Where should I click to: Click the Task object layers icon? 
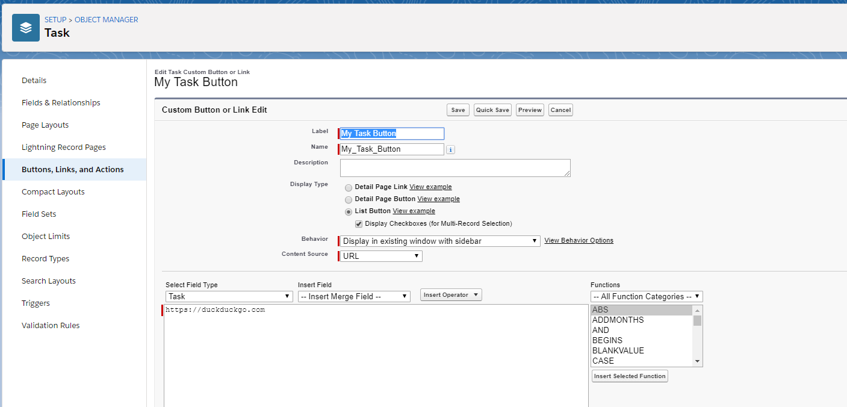[x=26, y=28]
